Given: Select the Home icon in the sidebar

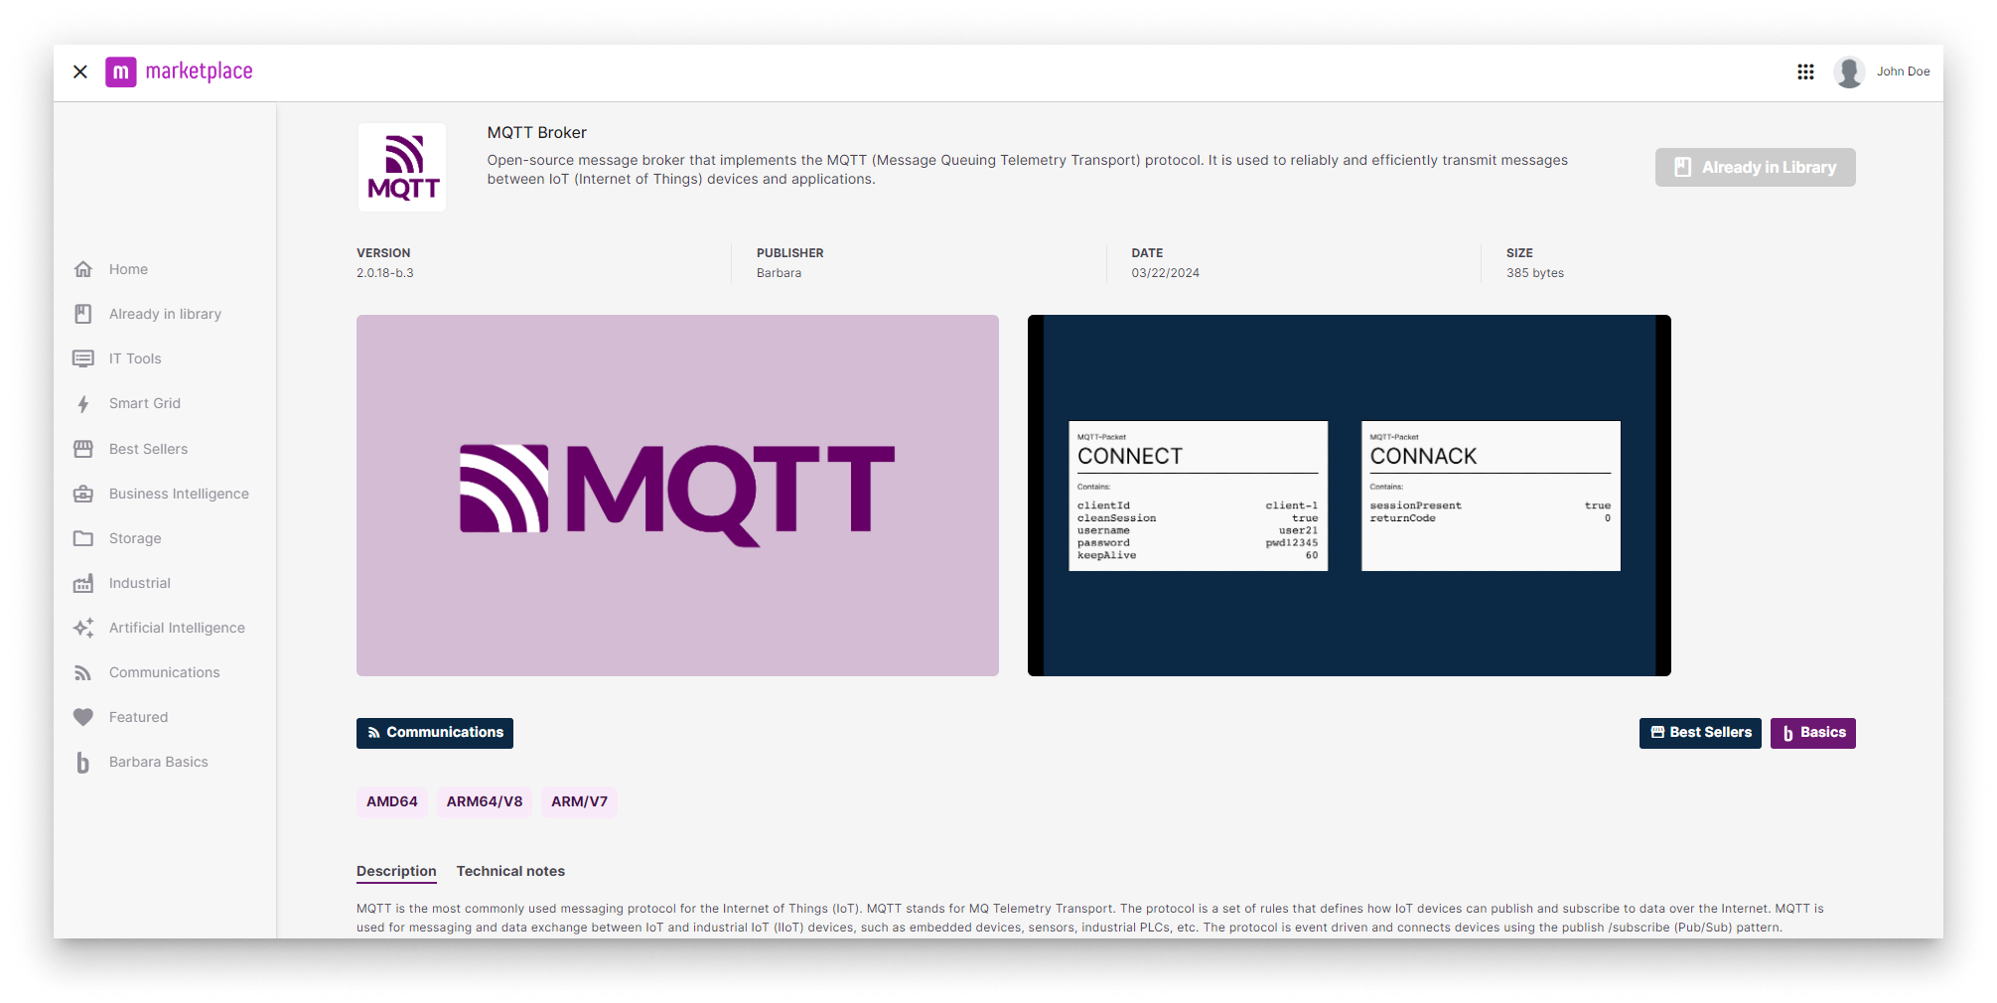Looking at the screenshot, I should [83, 268].
